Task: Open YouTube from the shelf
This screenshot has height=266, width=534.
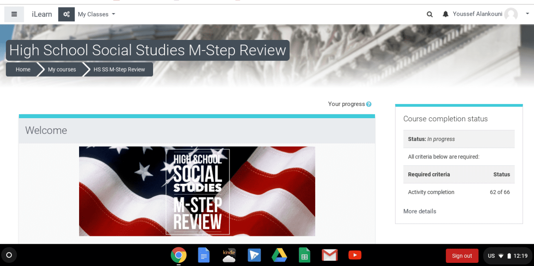Action: pyautogui.click(x=355, y=255)
